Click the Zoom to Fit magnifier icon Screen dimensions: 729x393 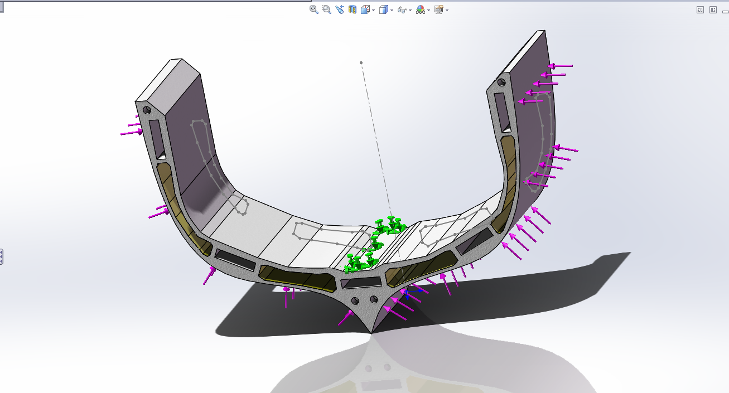coord(314,9)
